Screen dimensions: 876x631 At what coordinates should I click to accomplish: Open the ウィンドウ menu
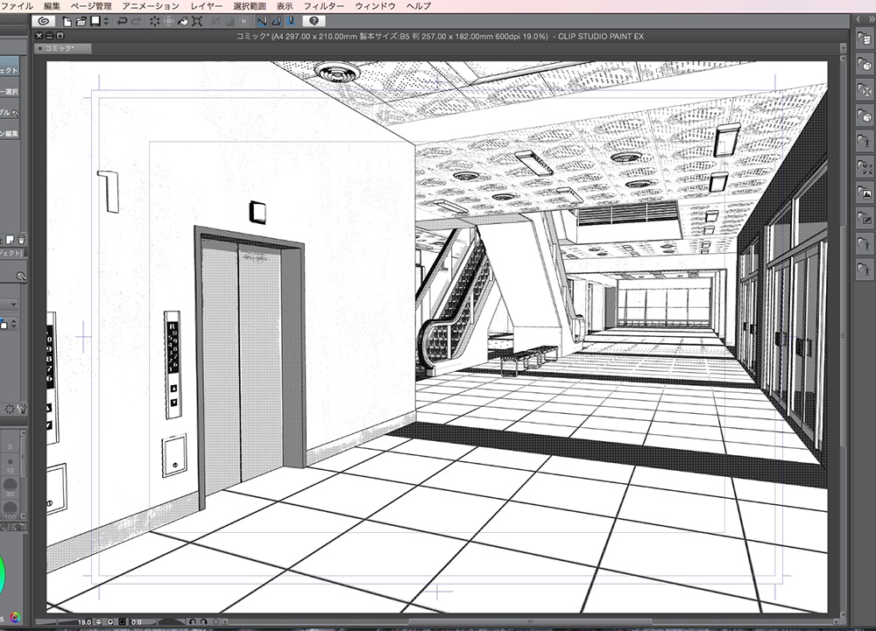click(x=375, y=6)
